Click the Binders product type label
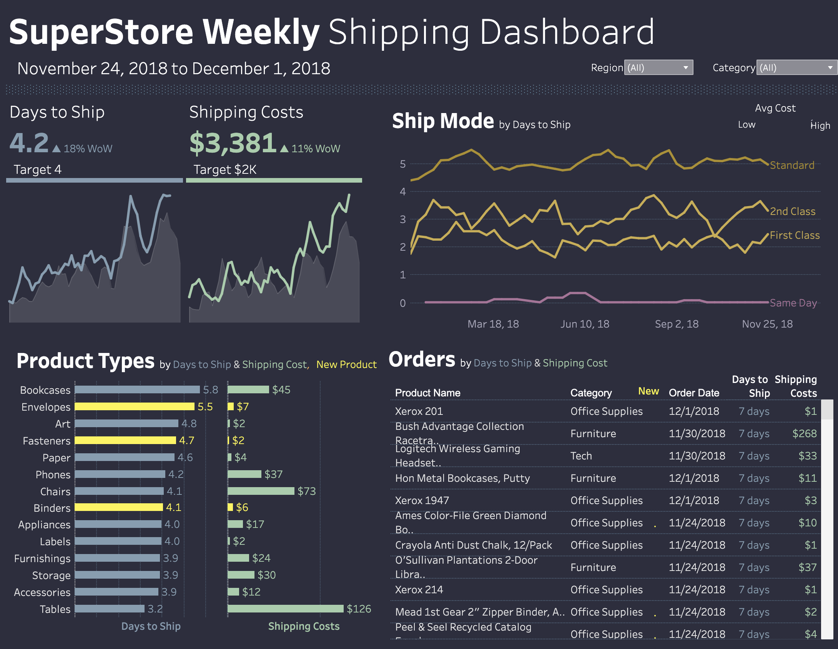 [52, 508]
